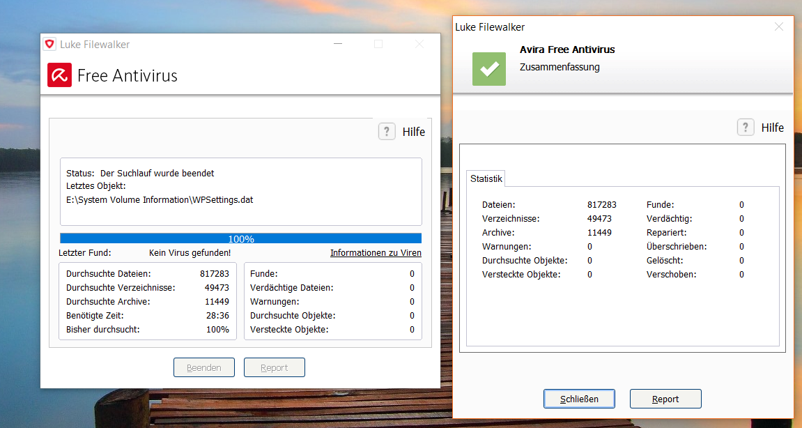Open the Informationen zu Viren link
The image size is (802, 428).
point(376,253)
